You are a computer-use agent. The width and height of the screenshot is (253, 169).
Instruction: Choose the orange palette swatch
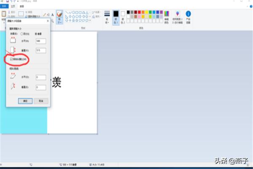click(x=143, y=12)
